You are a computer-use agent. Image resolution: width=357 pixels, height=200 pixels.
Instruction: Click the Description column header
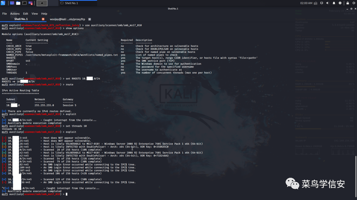144,40
